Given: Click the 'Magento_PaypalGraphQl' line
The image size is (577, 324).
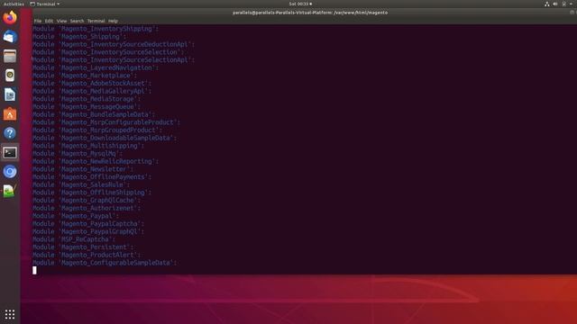Looking at the screenshot, I should coord(88,231).
